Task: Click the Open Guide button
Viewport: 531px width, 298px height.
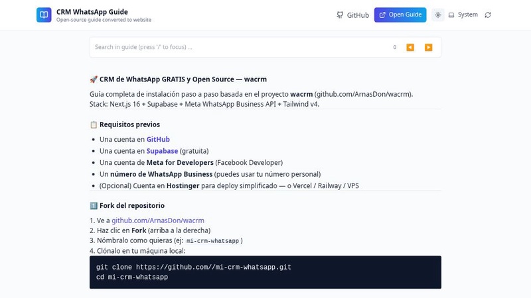Action: (400, 15)
